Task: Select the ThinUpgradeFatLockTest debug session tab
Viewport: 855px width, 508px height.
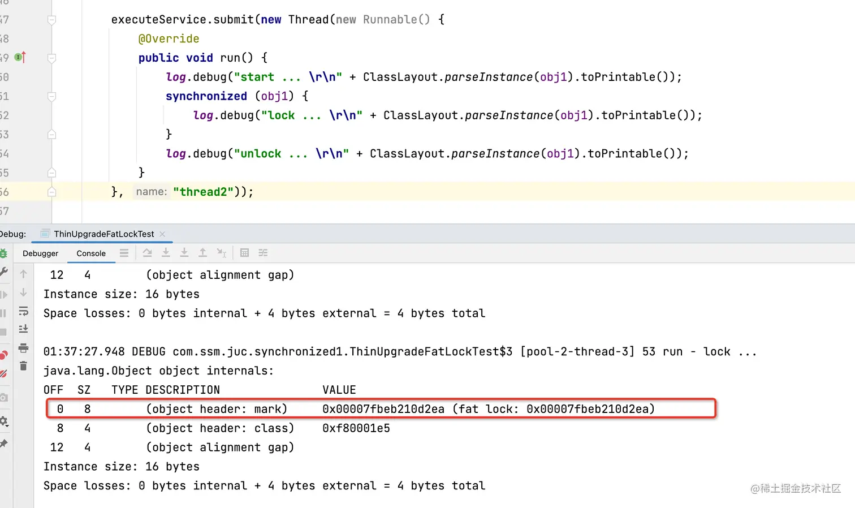Action: 103,234
